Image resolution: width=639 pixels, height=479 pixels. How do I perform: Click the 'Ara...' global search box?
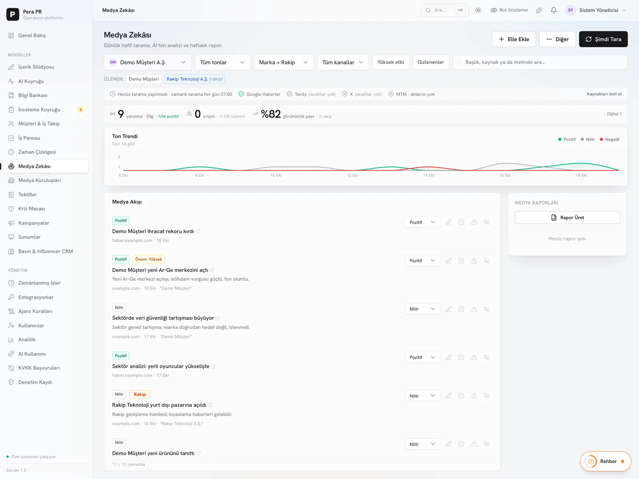[445, 10]
